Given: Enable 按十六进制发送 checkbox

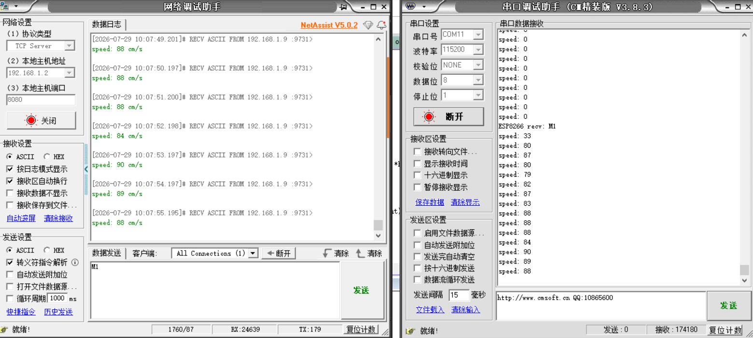Looking at the screenshot, I should [418, 268].
